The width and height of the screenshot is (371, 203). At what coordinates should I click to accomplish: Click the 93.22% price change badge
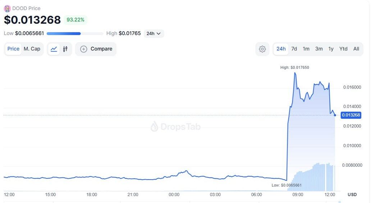click(x=75, y=20)
